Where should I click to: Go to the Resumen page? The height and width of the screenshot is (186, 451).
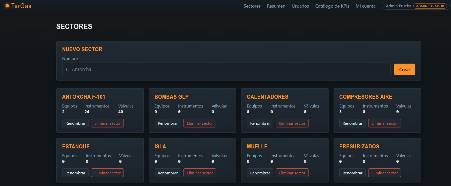click(276, 6)
